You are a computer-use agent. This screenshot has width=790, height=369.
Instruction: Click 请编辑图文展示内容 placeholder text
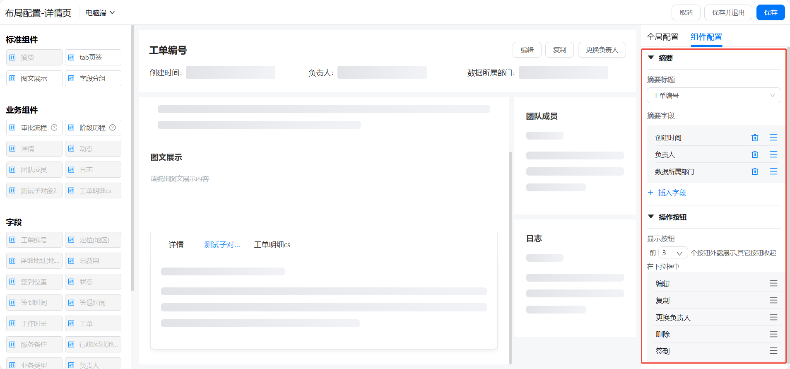180,179
